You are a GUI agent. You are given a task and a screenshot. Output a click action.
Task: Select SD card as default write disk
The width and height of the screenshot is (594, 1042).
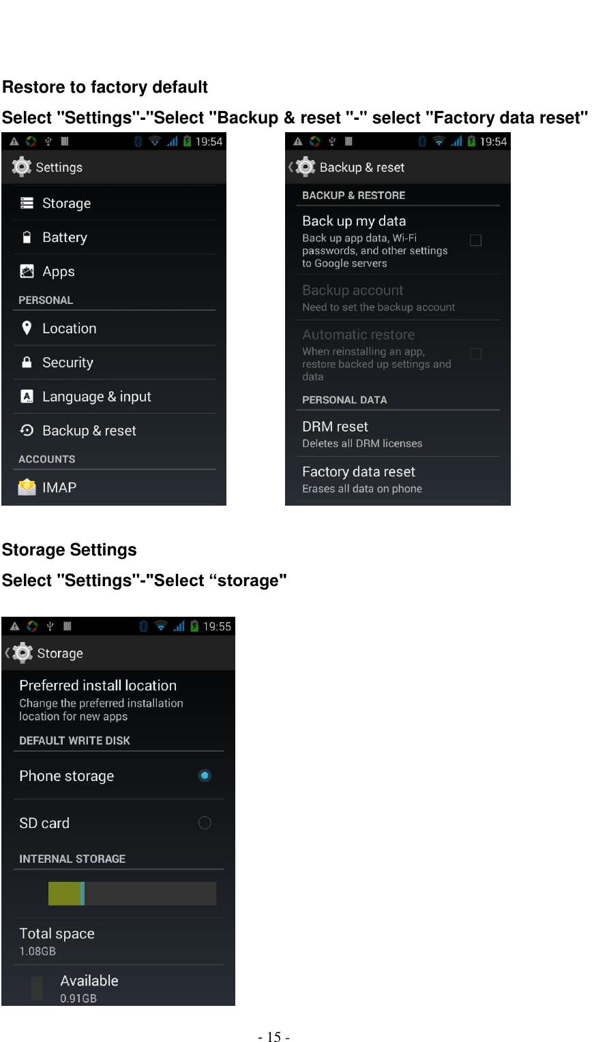pos(204,823)
